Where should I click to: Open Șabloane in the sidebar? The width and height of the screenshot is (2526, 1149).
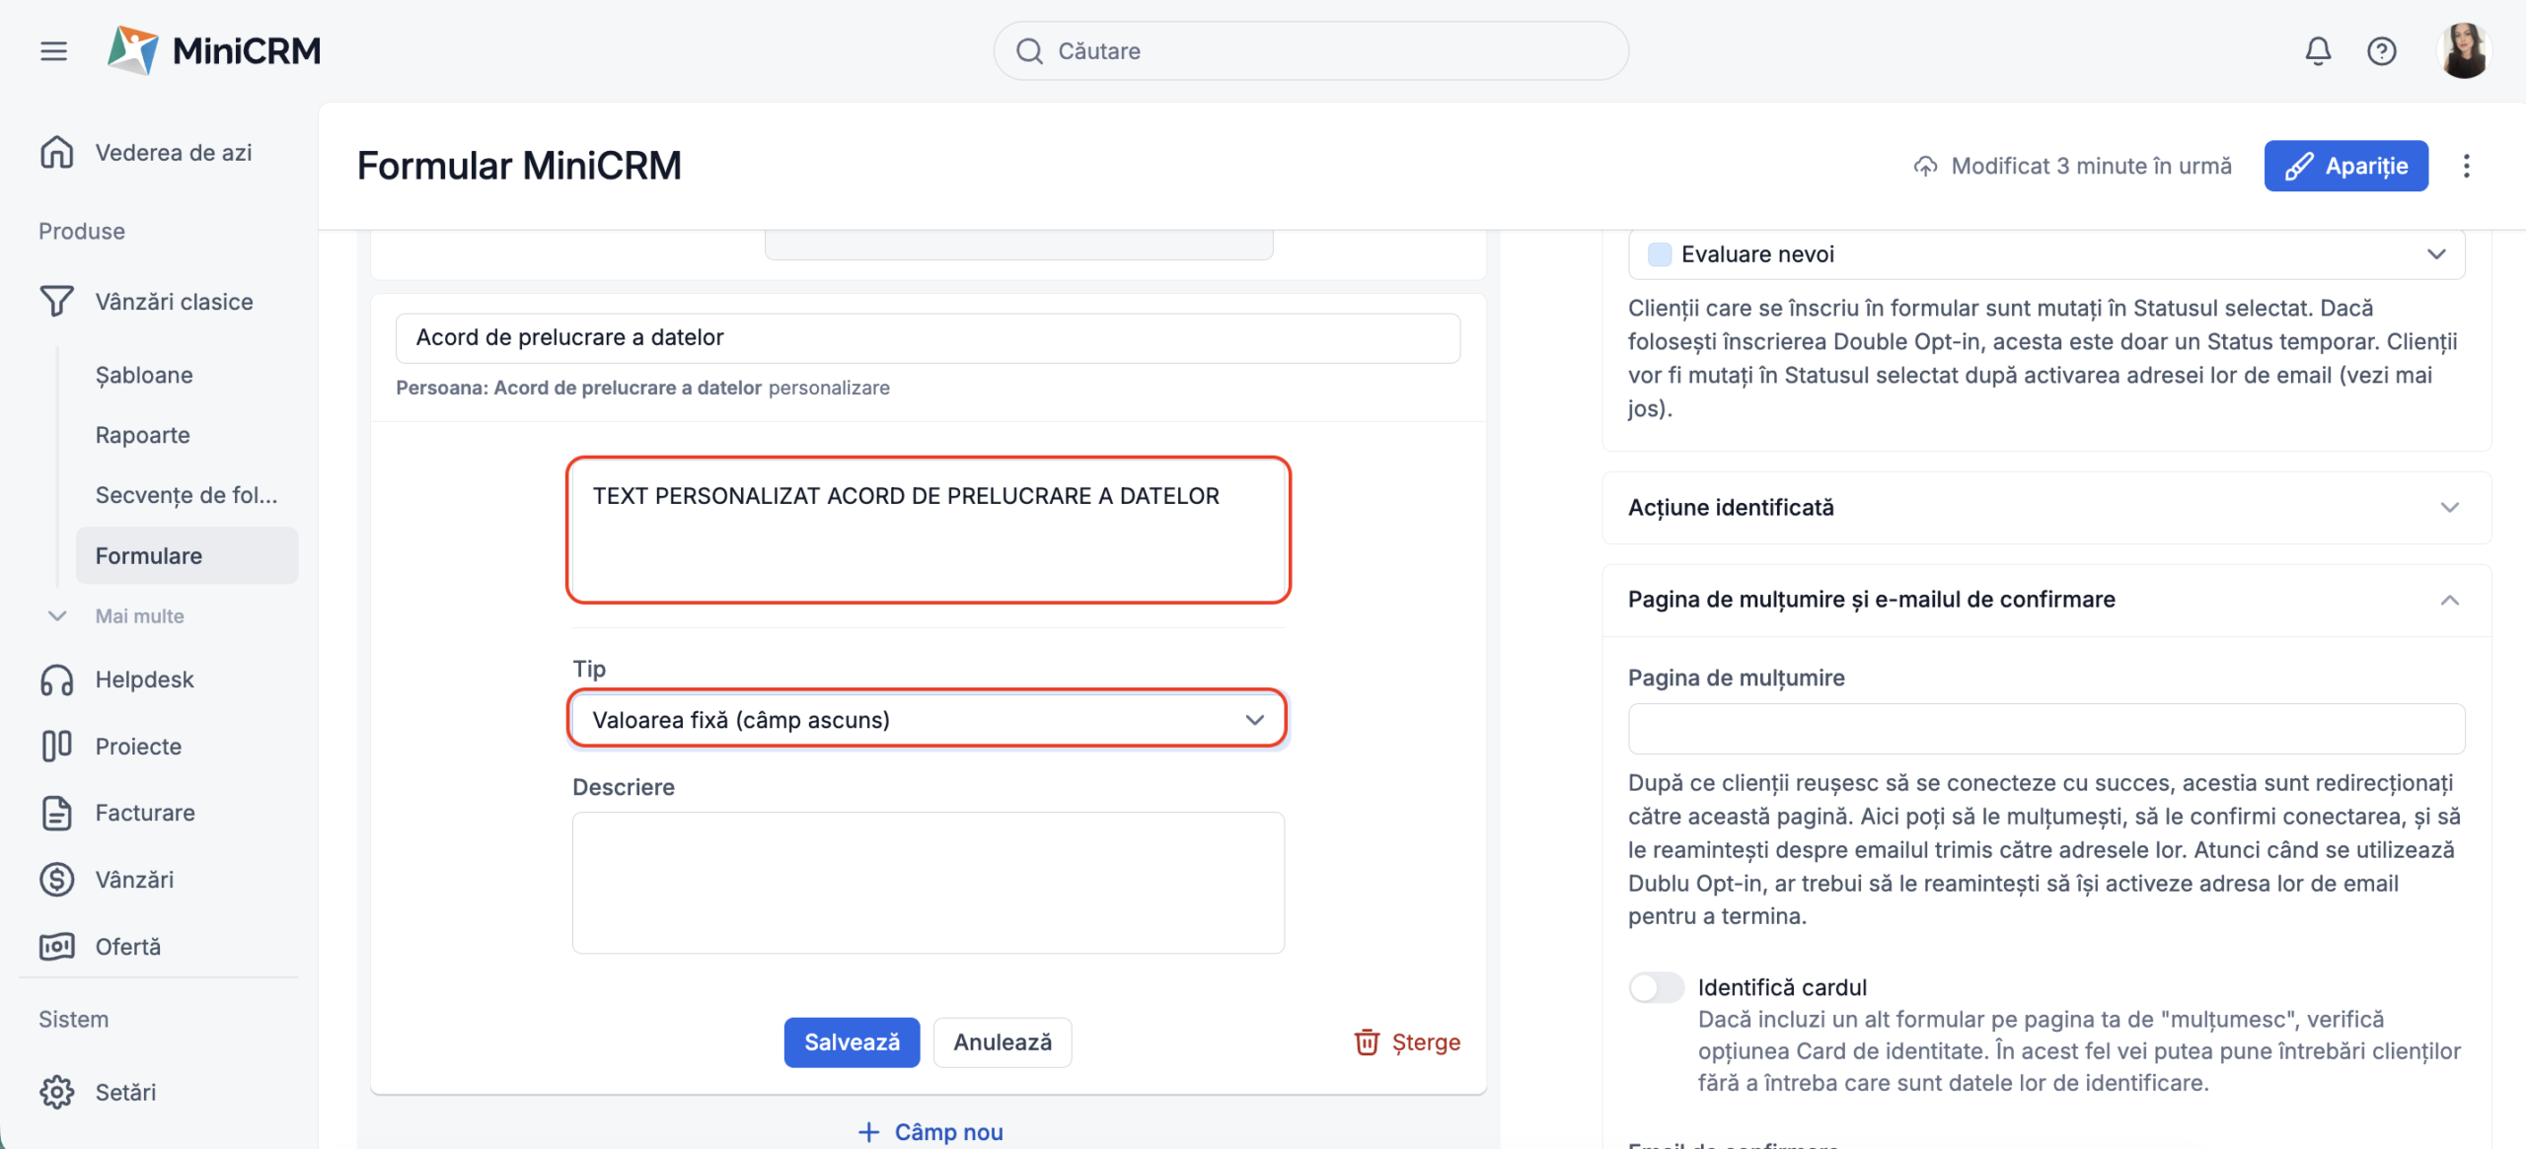pos(144,376)
